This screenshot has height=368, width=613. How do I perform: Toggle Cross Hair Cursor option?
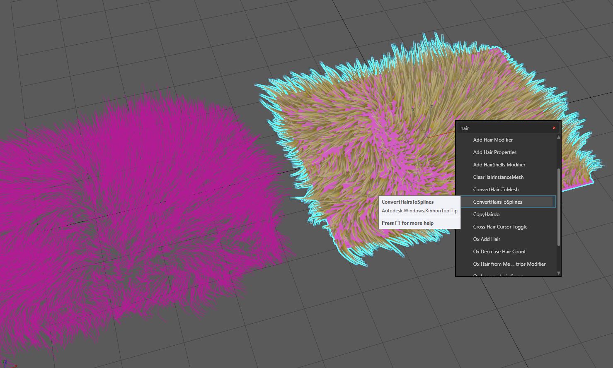(x=500, y=227)
